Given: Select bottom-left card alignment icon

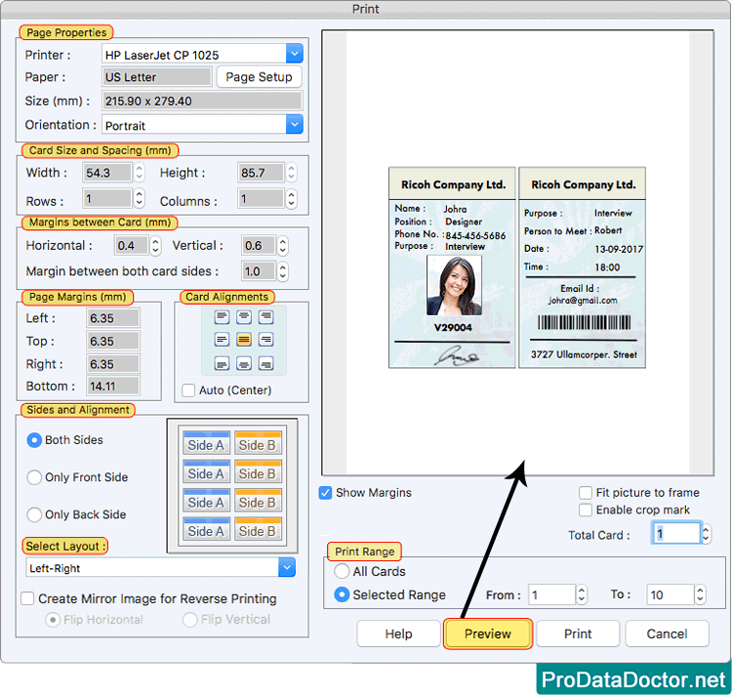Looking at the screenshot, I should [x=222, y=363].
